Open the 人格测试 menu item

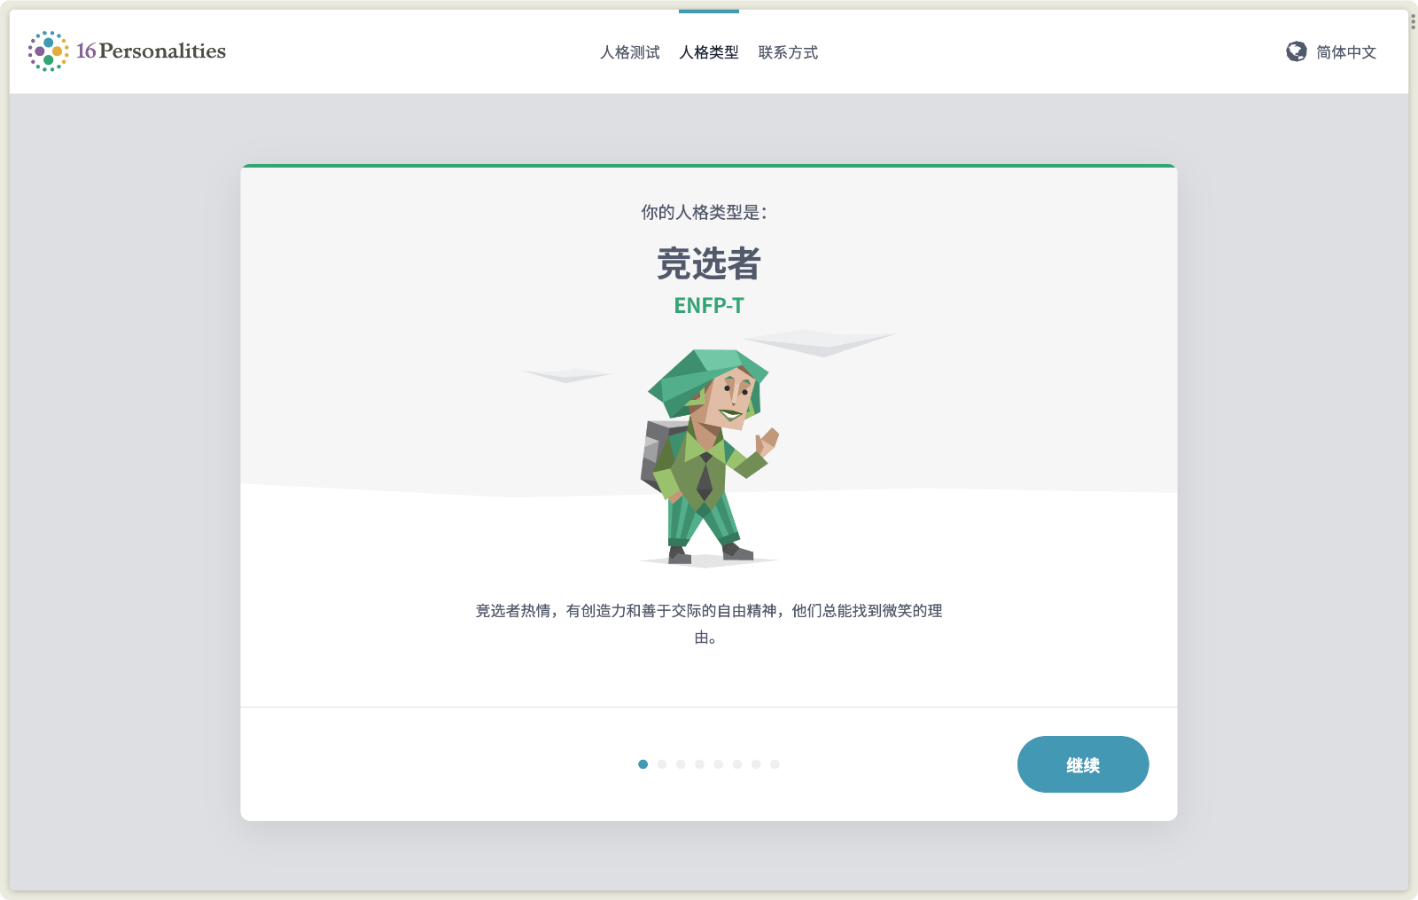[x=630, y=52]
